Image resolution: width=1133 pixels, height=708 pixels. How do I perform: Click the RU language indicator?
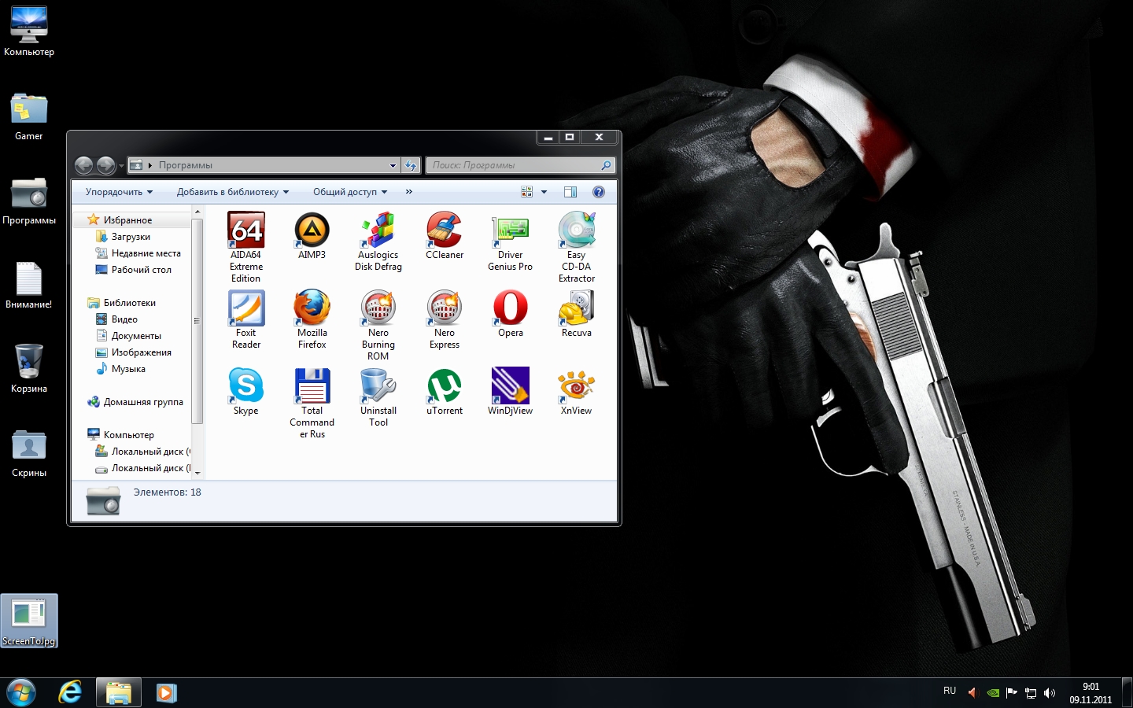tap(950, 691)
